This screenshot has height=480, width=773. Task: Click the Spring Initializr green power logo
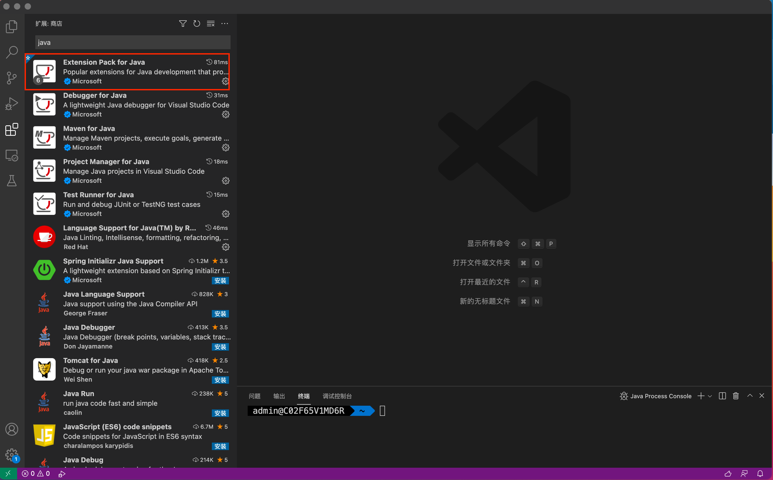tap(44, 270)
